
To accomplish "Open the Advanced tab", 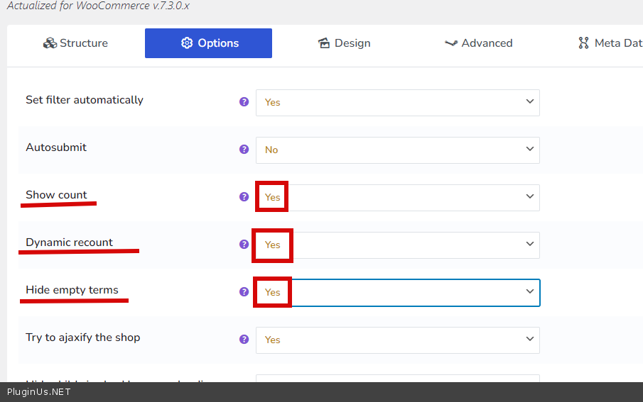I will click(478, 43).
